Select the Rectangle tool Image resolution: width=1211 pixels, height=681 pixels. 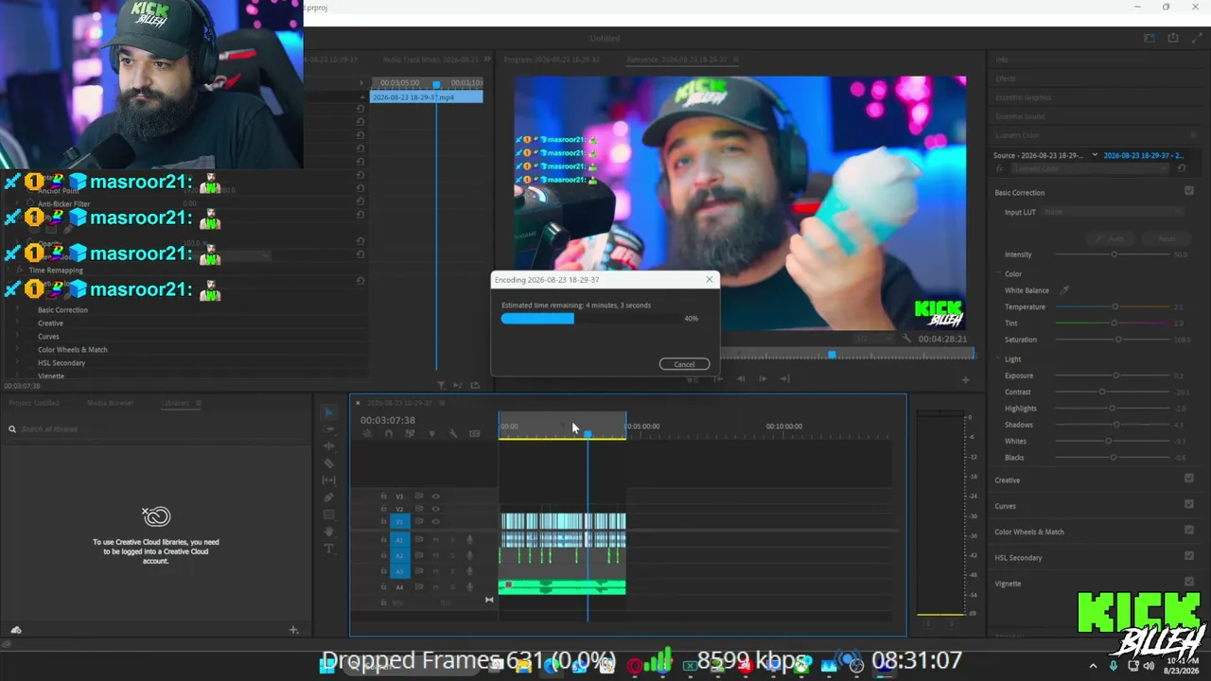click(328, 515)
